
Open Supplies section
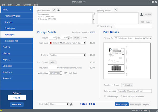pyautogui.click(x=17, y=72)
